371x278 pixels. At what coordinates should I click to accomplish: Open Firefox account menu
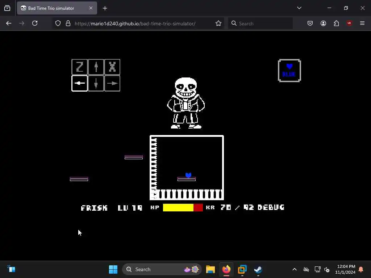[323, 23]
